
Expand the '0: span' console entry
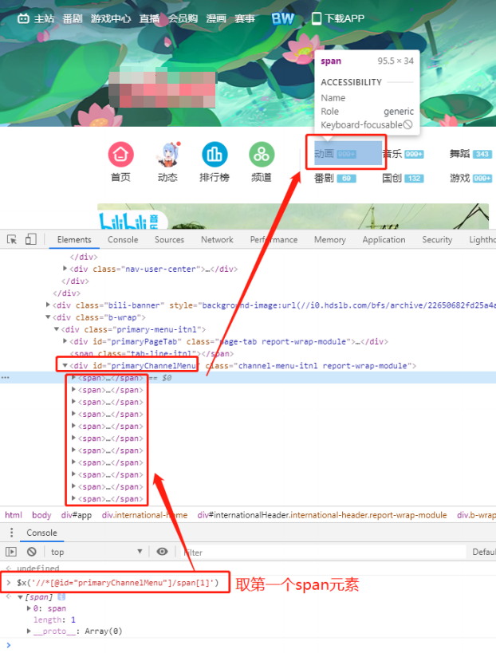(29, 608)
